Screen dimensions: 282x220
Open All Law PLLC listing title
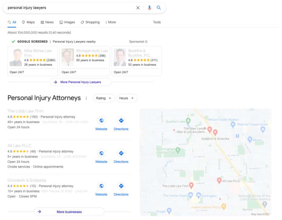click(20, 146)
